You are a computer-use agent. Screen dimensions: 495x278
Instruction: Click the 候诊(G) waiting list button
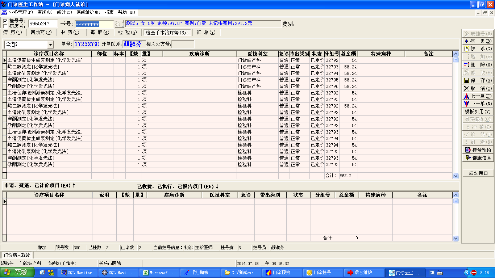[x=478, y=49]
